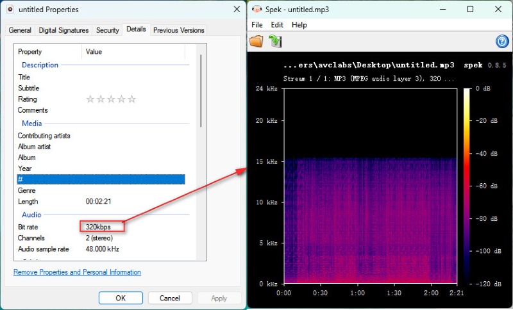Screen dimensions: 513x310
Task: Select the Details tab
Action: (x=136, y=29)
